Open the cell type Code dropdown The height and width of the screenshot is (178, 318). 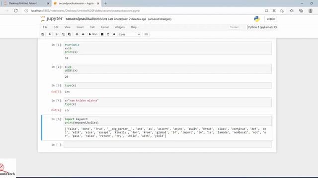pyautogui.click(x=129, y=35)
